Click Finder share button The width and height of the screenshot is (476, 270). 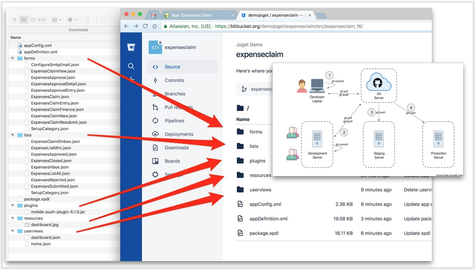88,20
